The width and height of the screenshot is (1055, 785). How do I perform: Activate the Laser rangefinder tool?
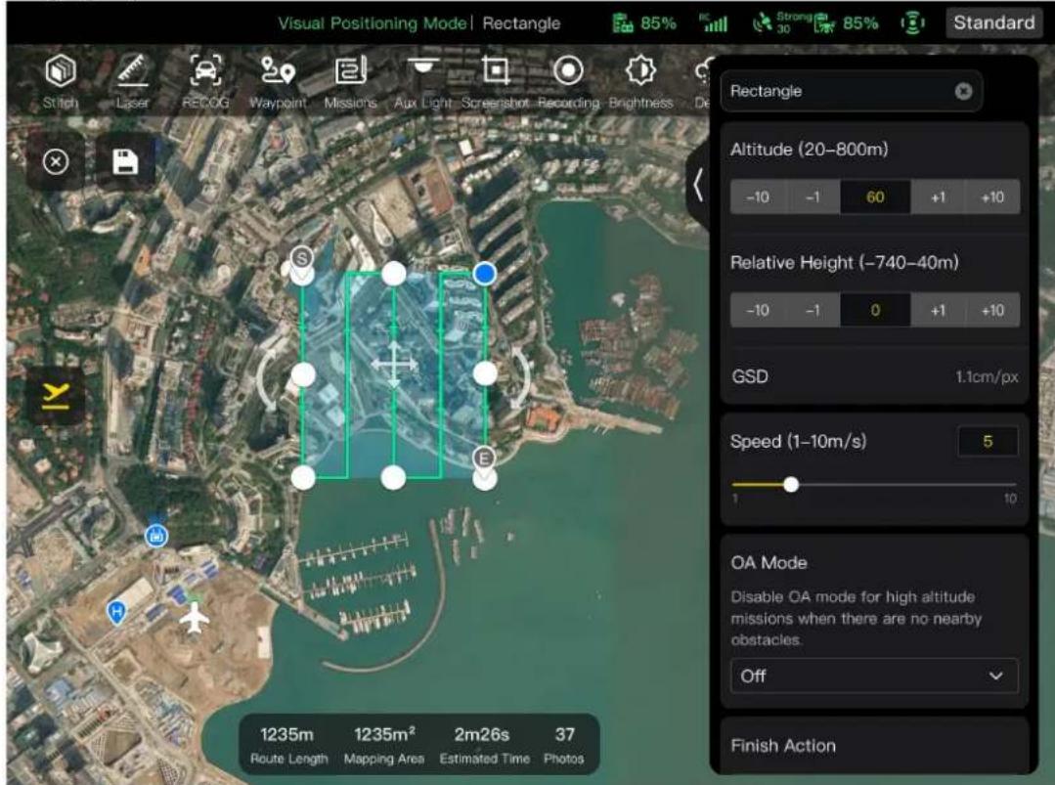tap(133, 81)
